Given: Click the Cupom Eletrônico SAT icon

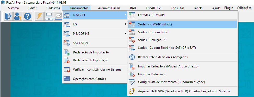Looking at the screenshot, I should click(x=132, y=48).
